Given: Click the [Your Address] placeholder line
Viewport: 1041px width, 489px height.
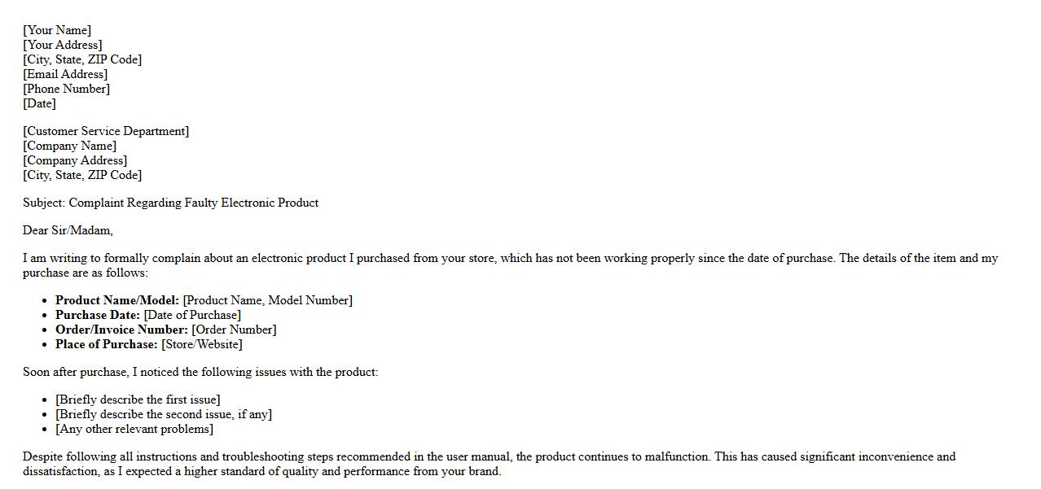Looking at the screenshot, I should [x=63, y=45].
